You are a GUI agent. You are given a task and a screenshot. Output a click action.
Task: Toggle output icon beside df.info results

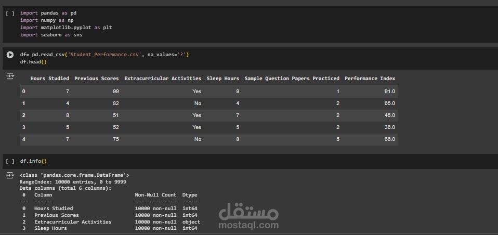point(10,175)
